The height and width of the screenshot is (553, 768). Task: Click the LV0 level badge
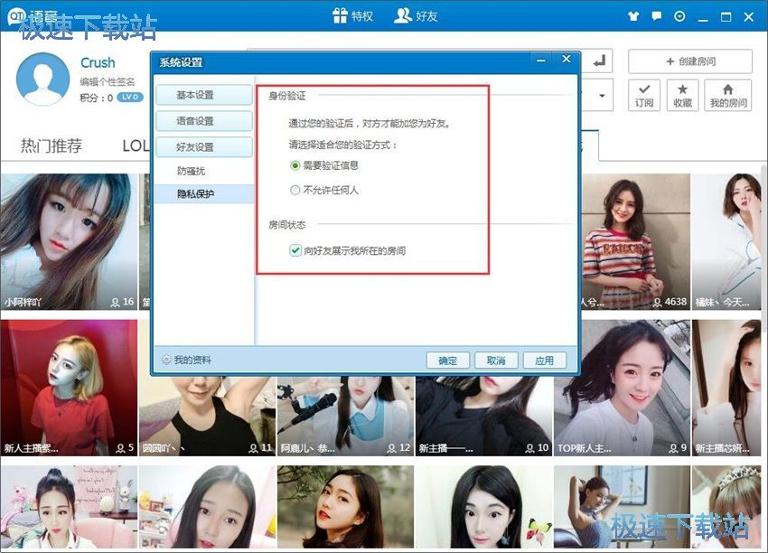coord(130,97)
